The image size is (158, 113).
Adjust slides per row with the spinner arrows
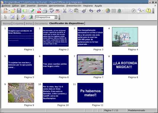click(56, 17)
